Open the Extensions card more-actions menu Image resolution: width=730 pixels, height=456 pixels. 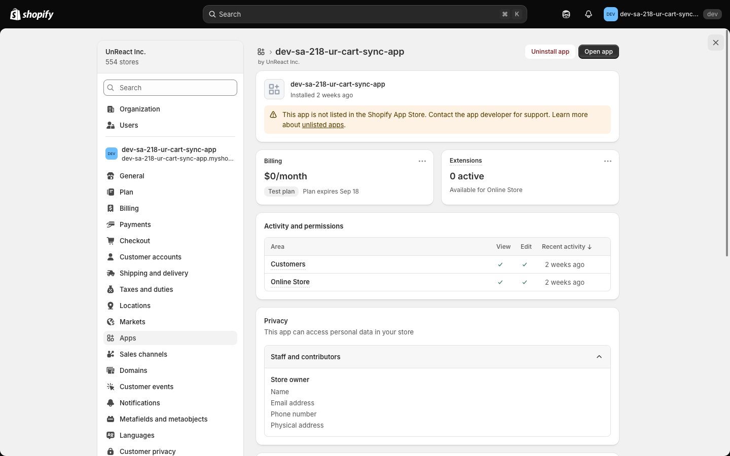pos(608,161)
